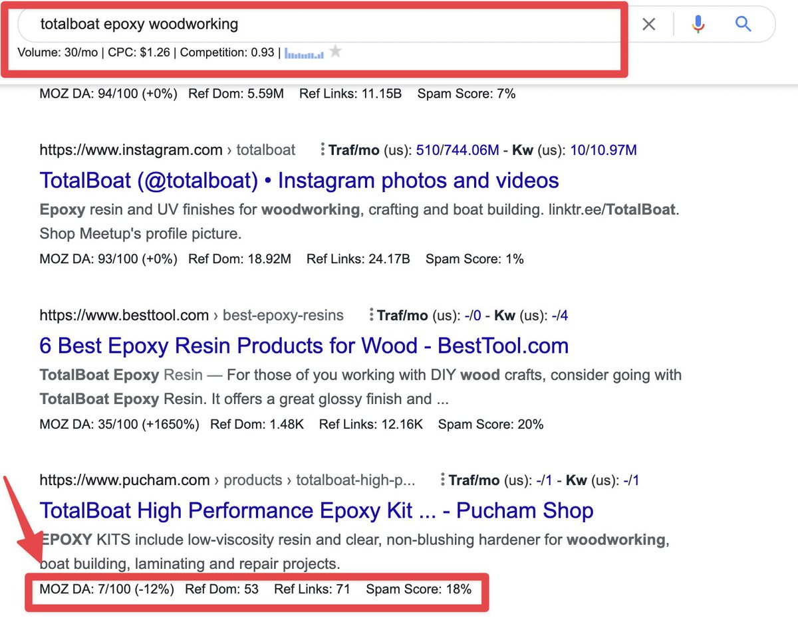Screen dimensions: 798x622
Task: Select Spam Score: 18% for Pucham
Action: [419, 589]
